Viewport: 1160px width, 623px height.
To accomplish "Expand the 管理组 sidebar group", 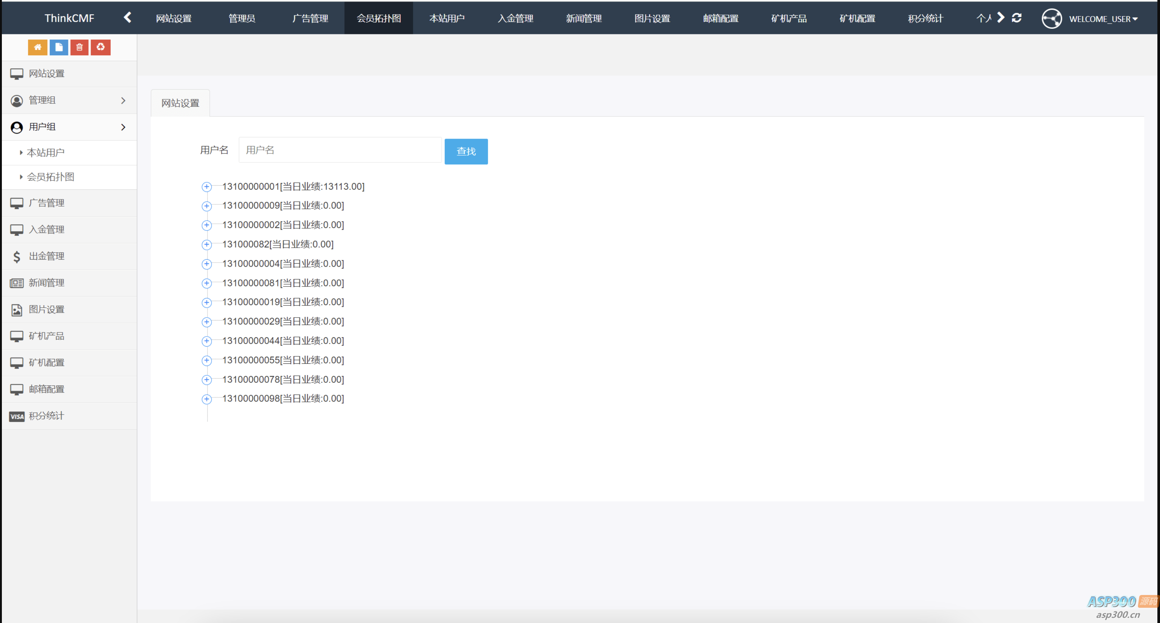I will point(68,100).
